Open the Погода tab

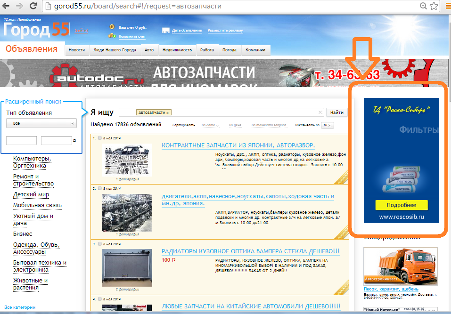coord(230,50)
